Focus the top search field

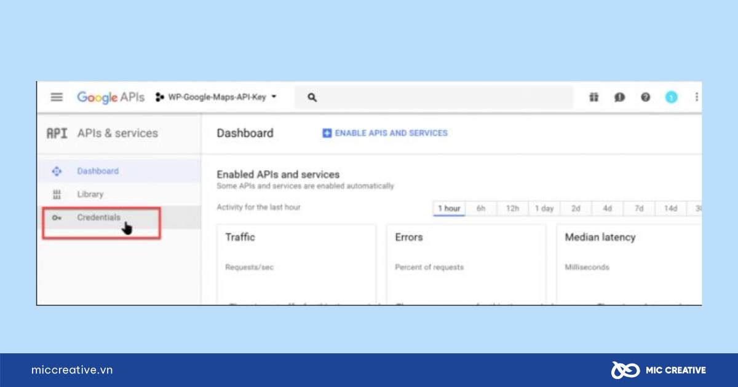pos(434,97)
